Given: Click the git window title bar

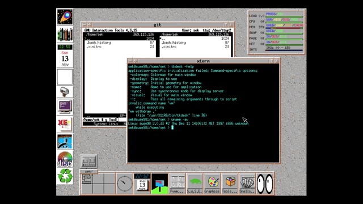Looking at the screenshot, I should (158, 25).
